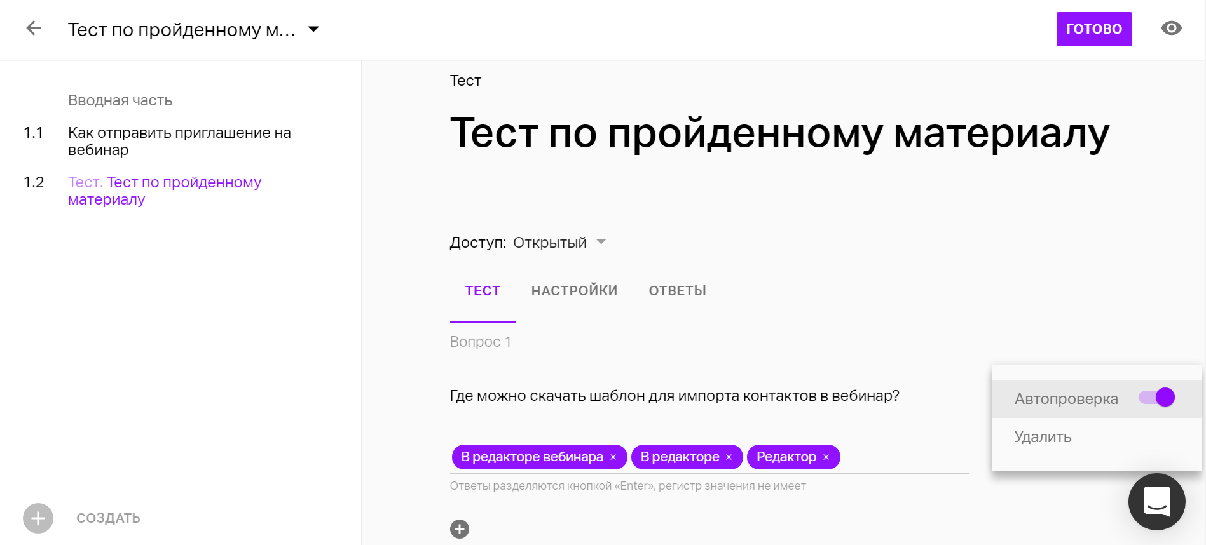This screenshot has height=545, width=1206.
Task: Click the plus icon next to СОЗДАТЬ
Action: click(x=38, y=518)
